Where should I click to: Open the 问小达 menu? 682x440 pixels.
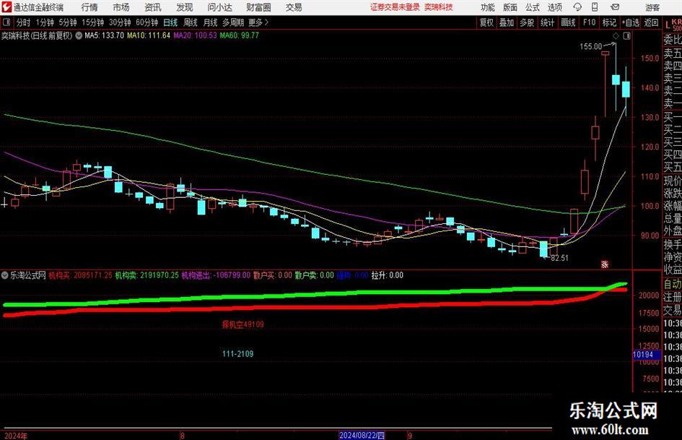[219, 7]
